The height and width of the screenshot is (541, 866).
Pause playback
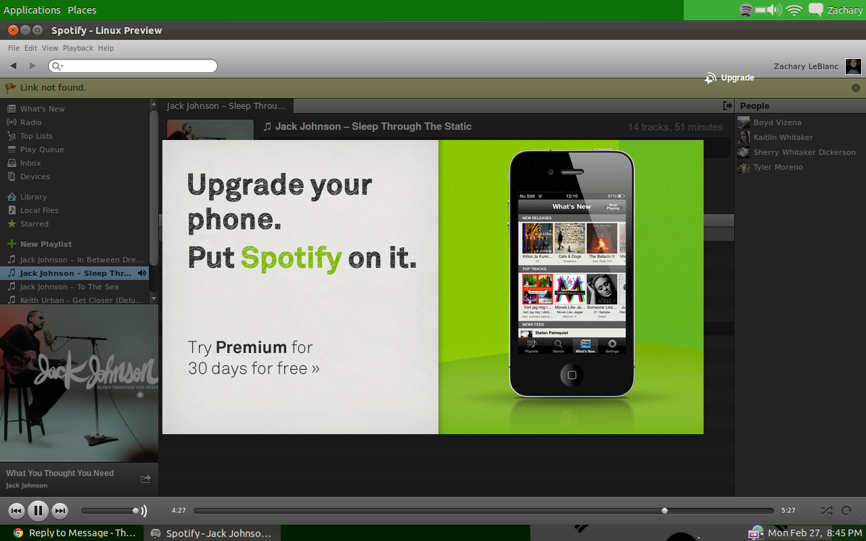click(x=38, y=511)
